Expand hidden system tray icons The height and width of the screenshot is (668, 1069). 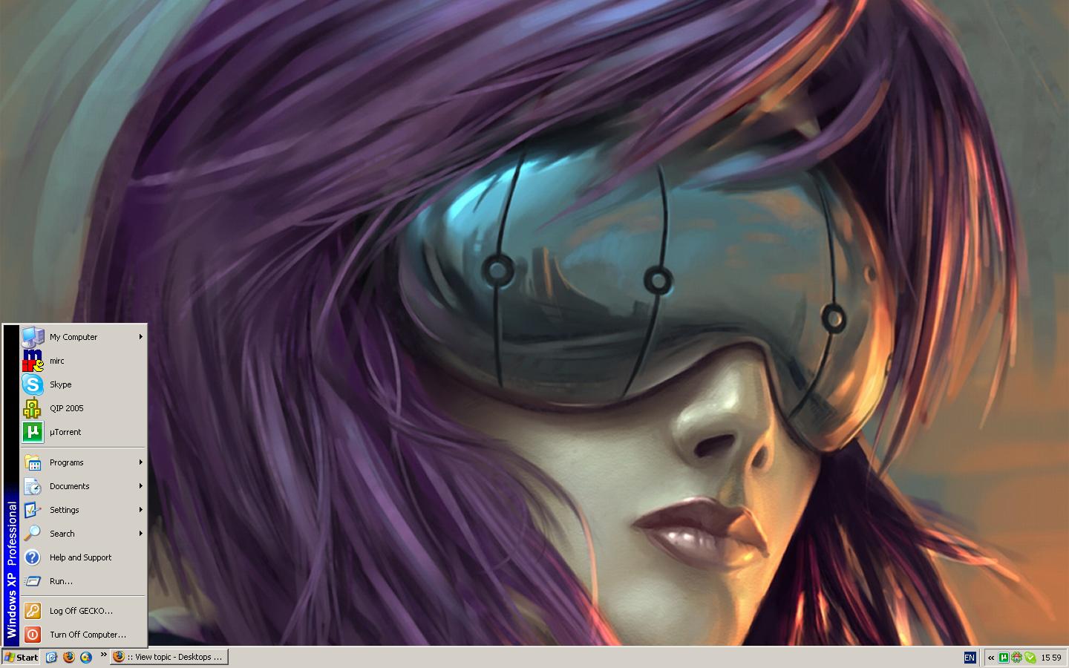pyautogui.click(x=991, y=658)
